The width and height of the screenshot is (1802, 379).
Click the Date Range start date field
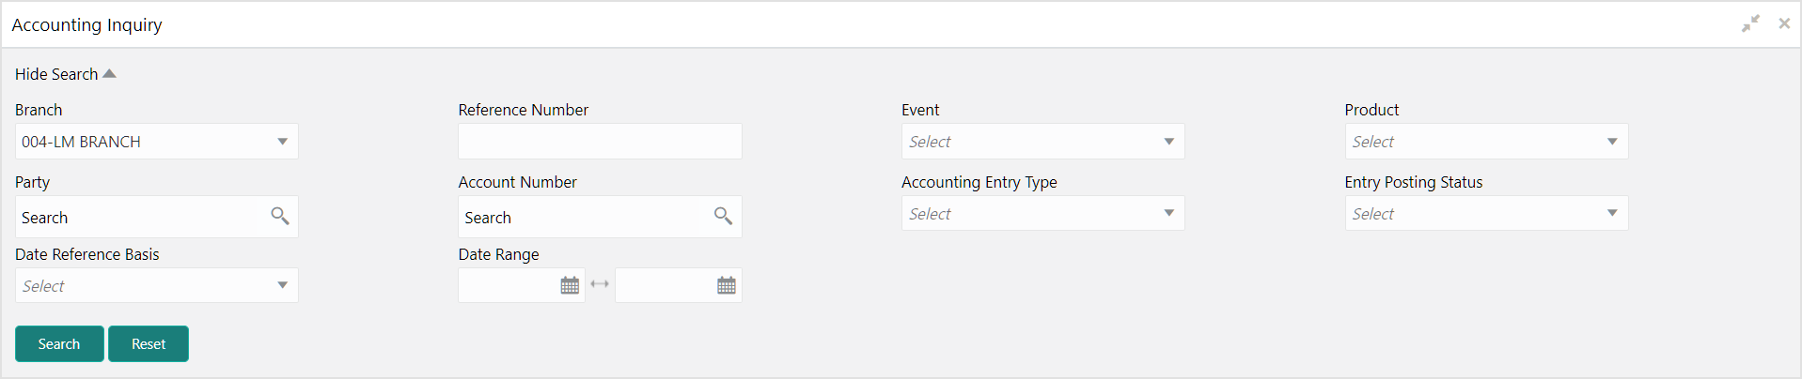(x=508, y=285)
